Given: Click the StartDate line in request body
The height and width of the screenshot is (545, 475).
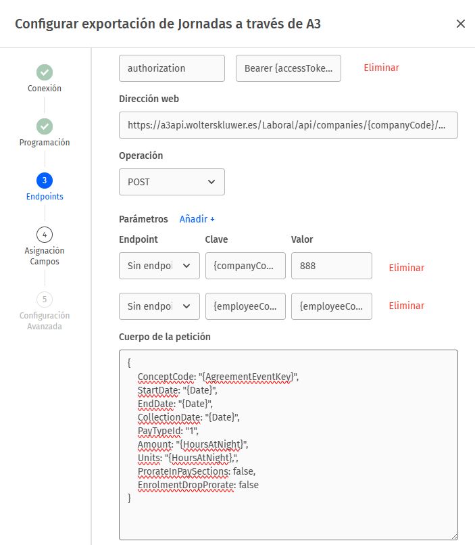Looking at the screenshot, I should coord(178,390).
